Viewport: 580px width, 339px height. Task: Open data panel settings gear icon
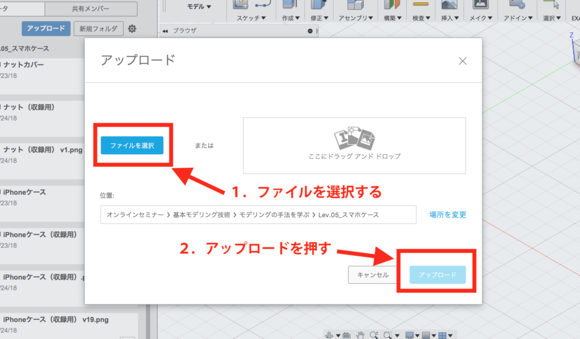pyautogui.click(x=132, y=29)
